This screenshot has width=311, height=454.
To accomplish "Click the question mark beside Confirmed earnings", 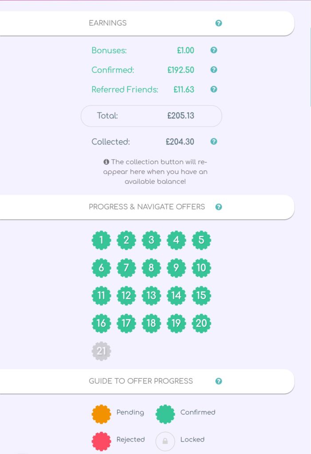I will click(213, 70).
